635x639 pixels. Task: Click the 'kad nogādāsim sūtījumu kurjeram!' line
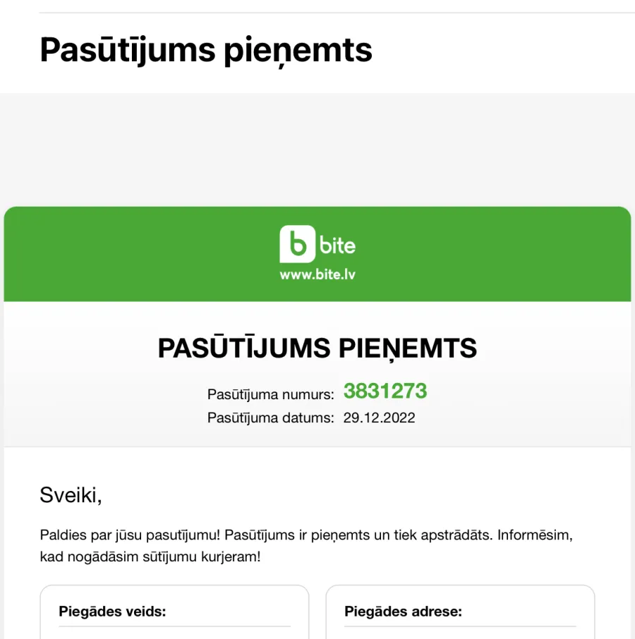coord(150,556)
